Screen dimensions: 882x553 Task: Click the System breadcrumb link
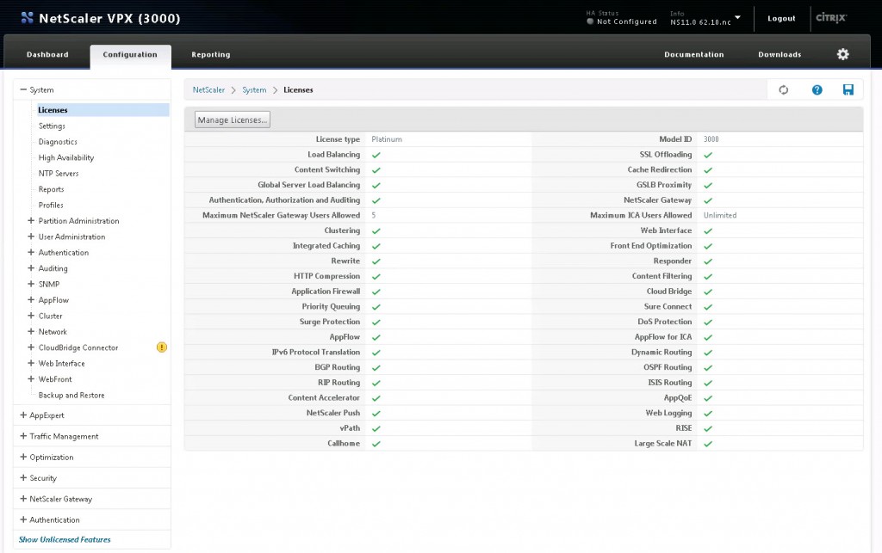click(254, 89)
